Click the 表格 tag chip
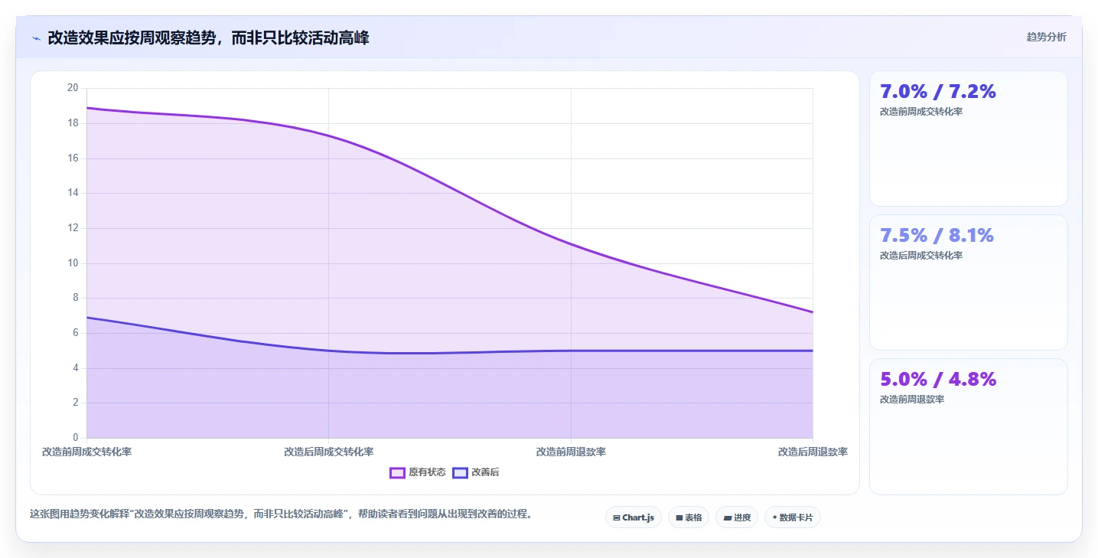Viewport: 1098px width, 558px height. click(x=689, y=517)
